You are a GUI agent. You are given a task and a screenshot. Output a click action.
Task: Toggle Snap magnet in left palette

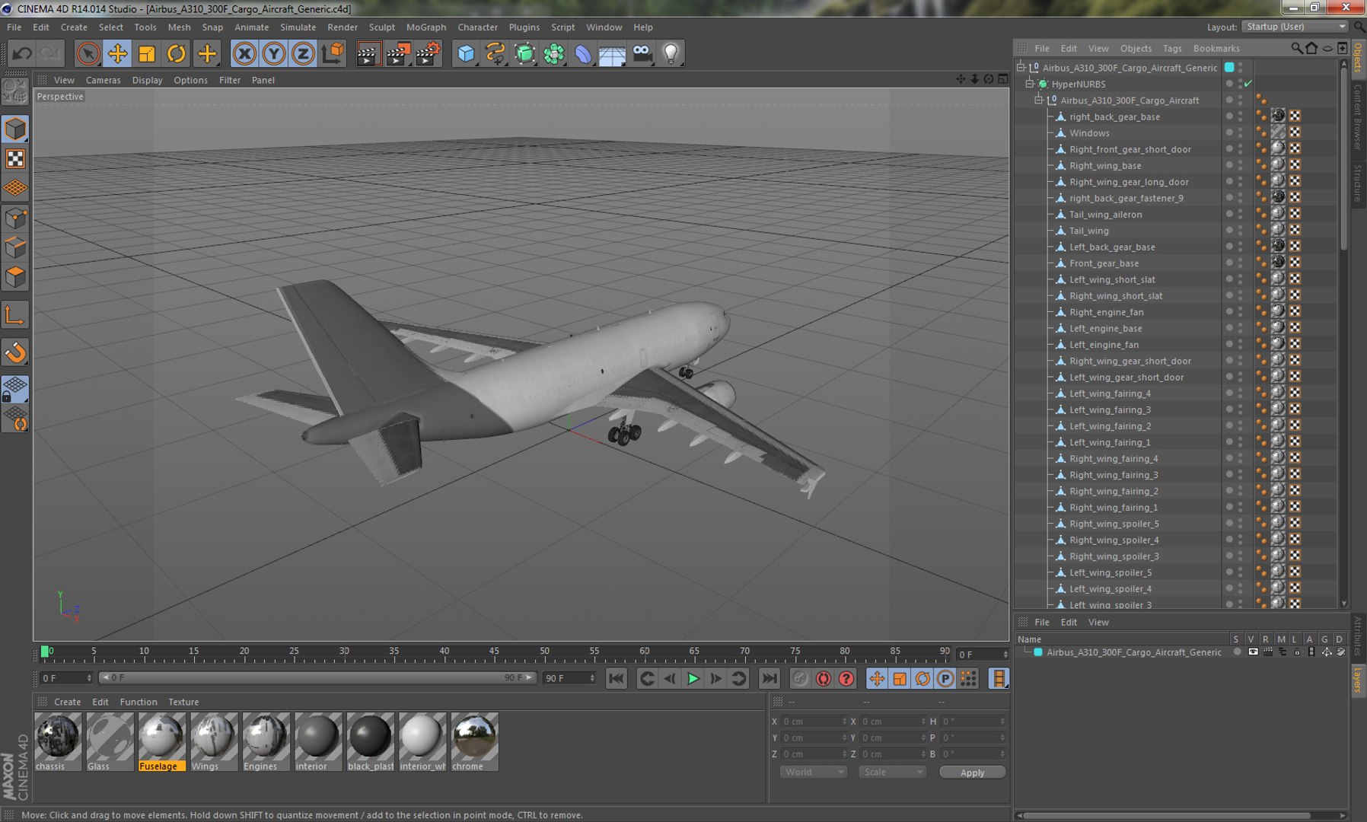15,352
